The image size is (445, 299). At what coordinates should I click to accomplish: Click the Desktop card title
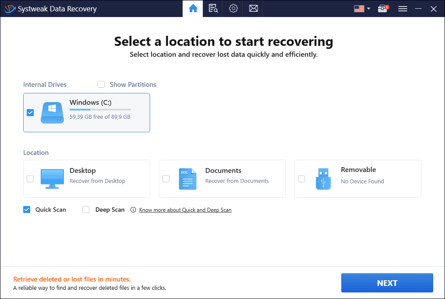83,171
